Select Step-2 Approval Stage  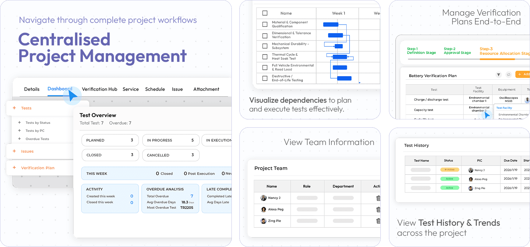pos(457,51)
